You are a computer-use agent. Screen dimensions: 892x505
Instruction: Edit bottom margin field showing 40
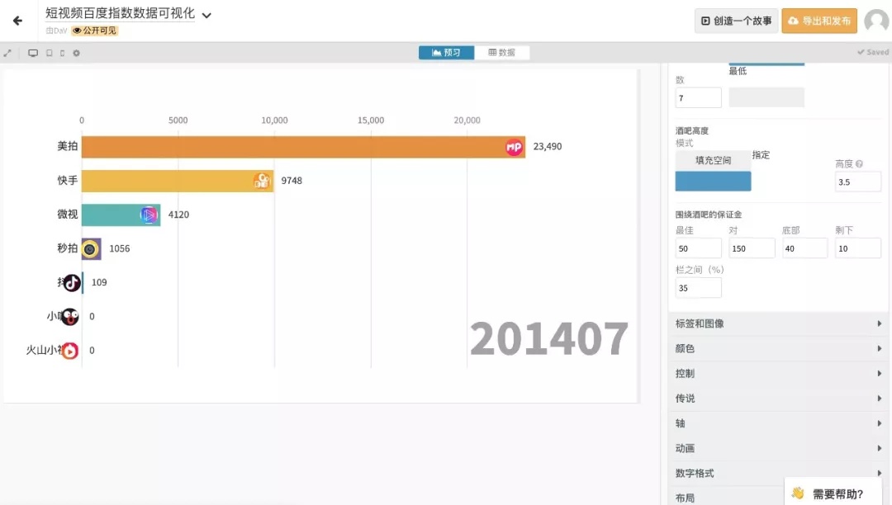coord(804,248)
